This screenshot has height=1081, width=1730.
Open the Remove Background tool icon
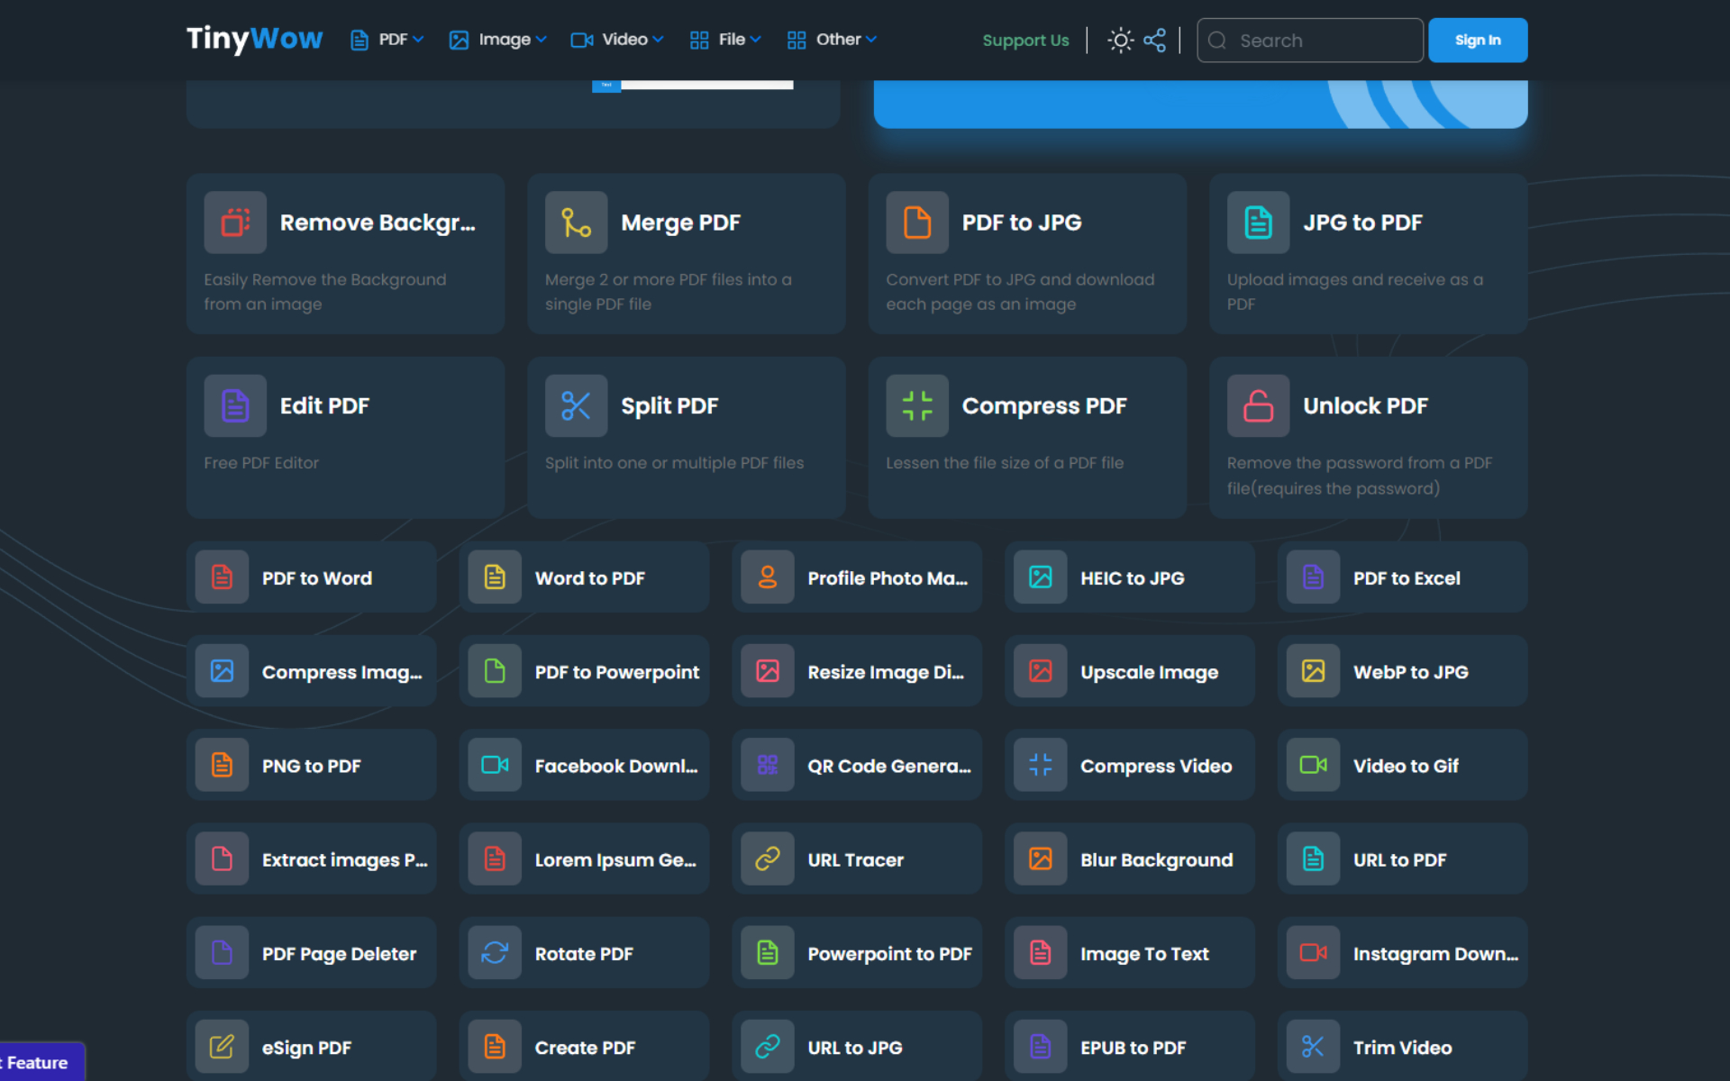coord(235,223)
